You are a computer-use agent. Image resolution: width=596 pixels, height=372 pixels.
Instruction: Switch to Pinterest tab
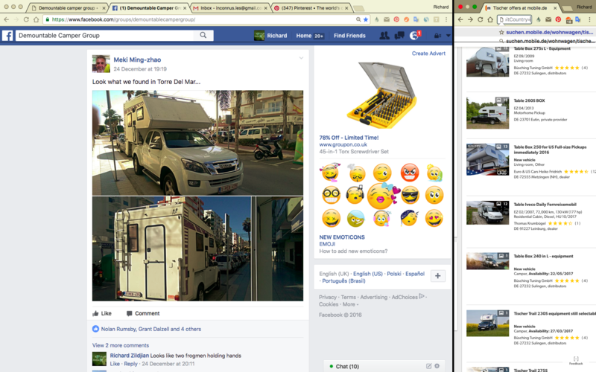point(311,7)
